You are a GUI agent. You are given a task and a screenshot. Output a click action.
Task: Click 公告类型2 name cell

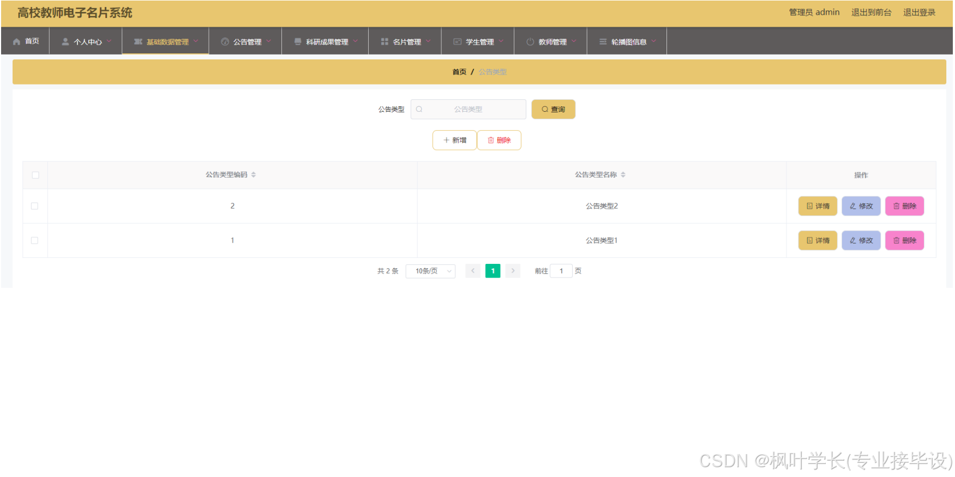(602, 206)
